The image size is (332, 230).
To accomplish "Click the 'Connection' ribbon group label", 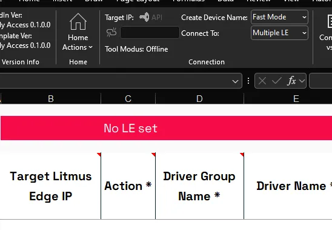I will tap(207, 62).
